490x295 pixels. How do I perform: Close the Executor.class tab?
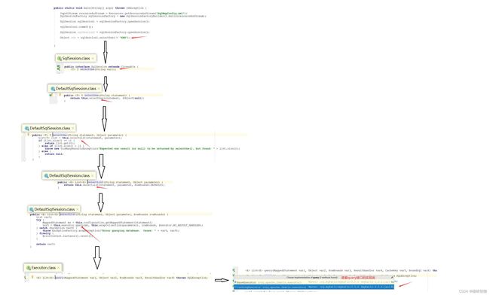pyautogui.click(x=59, y=268)
